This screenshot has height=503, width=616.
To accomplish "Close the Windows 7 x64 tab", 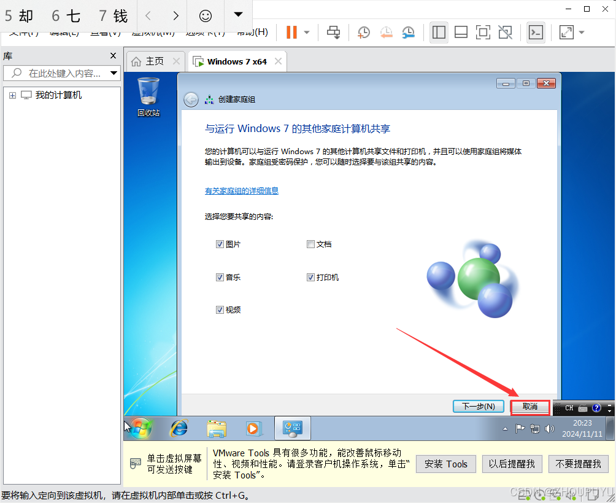I will [278, 61].
